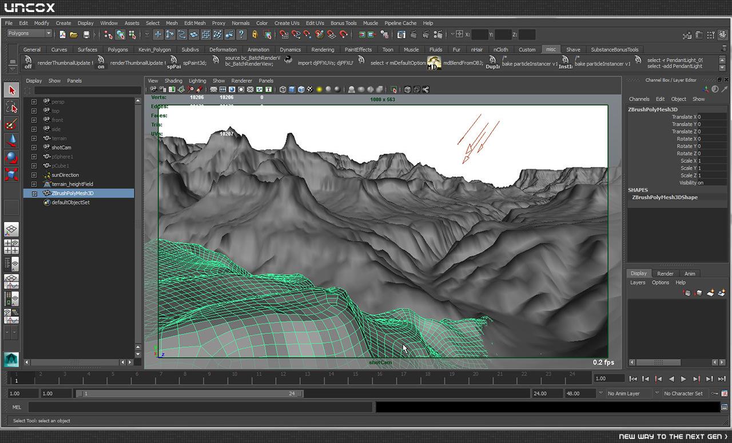
Task: Toggle wireframe display in viewport
Action: [283, 90]
